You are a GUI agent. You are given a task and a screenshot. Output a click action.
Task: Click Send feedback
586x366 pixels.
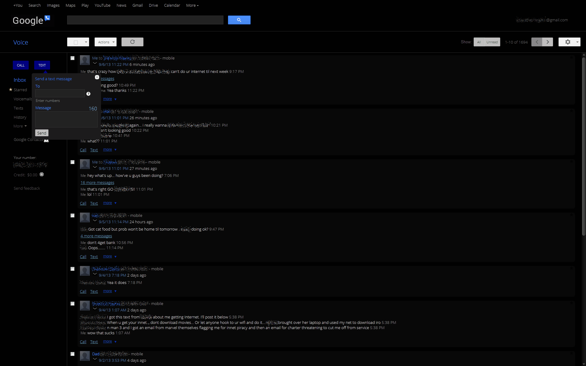tap(27, 188)
